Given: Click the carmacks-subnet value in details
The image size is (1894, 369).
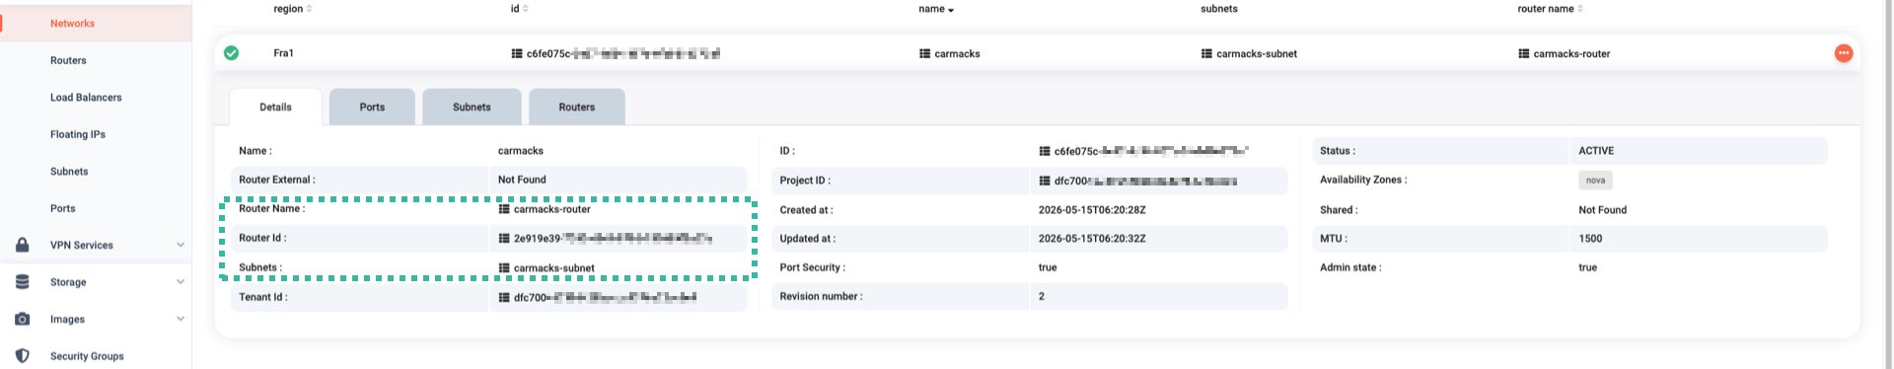Looking at the screenshot, I should click(554, 267).
